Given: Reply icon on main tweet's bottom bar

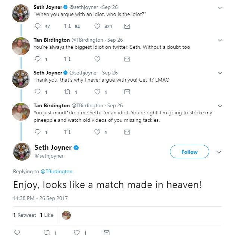Looking at the screenshot, I should click(x=17, y=232).
